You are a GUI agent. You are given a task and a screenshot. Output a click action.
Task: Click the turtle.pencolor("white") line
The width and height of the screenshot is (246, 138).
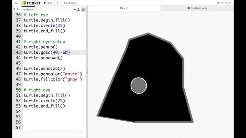(53, 74)
